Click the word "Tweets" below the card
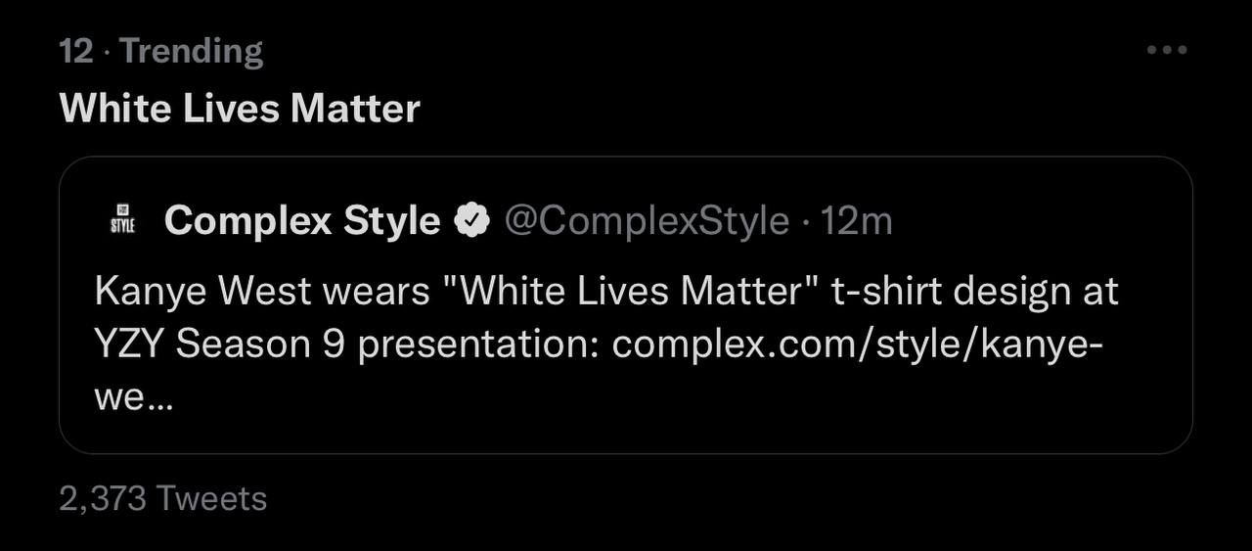 (211, 498)
